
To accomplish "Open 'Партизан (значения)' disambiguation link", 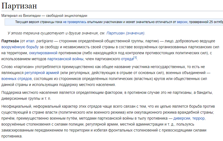I will tap(125, 33).
